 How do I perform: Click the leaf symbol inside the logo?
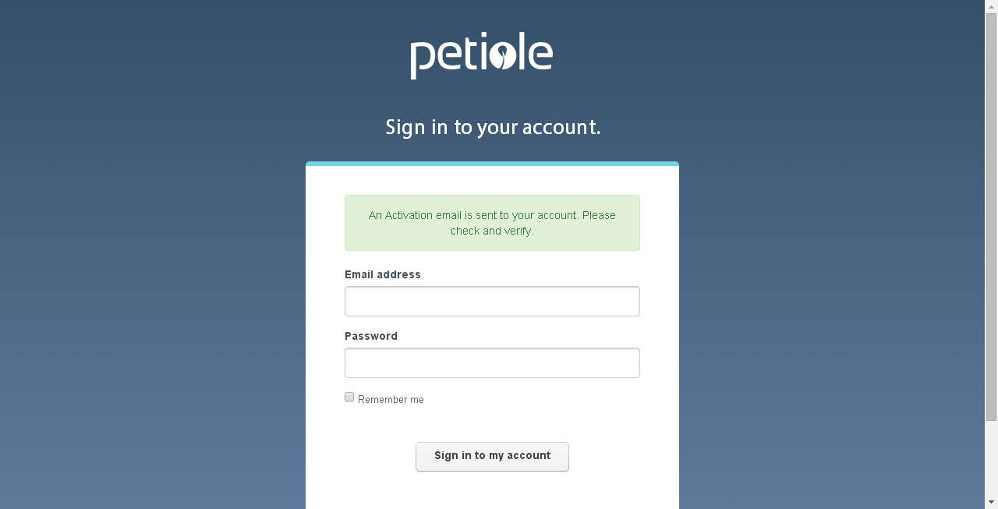pyautogui.click(x=503, y=56)
